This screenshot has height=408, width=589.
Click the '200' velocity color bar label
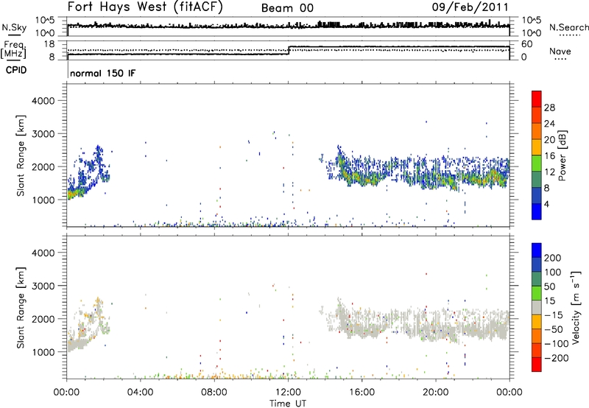(x=553, y=258)
